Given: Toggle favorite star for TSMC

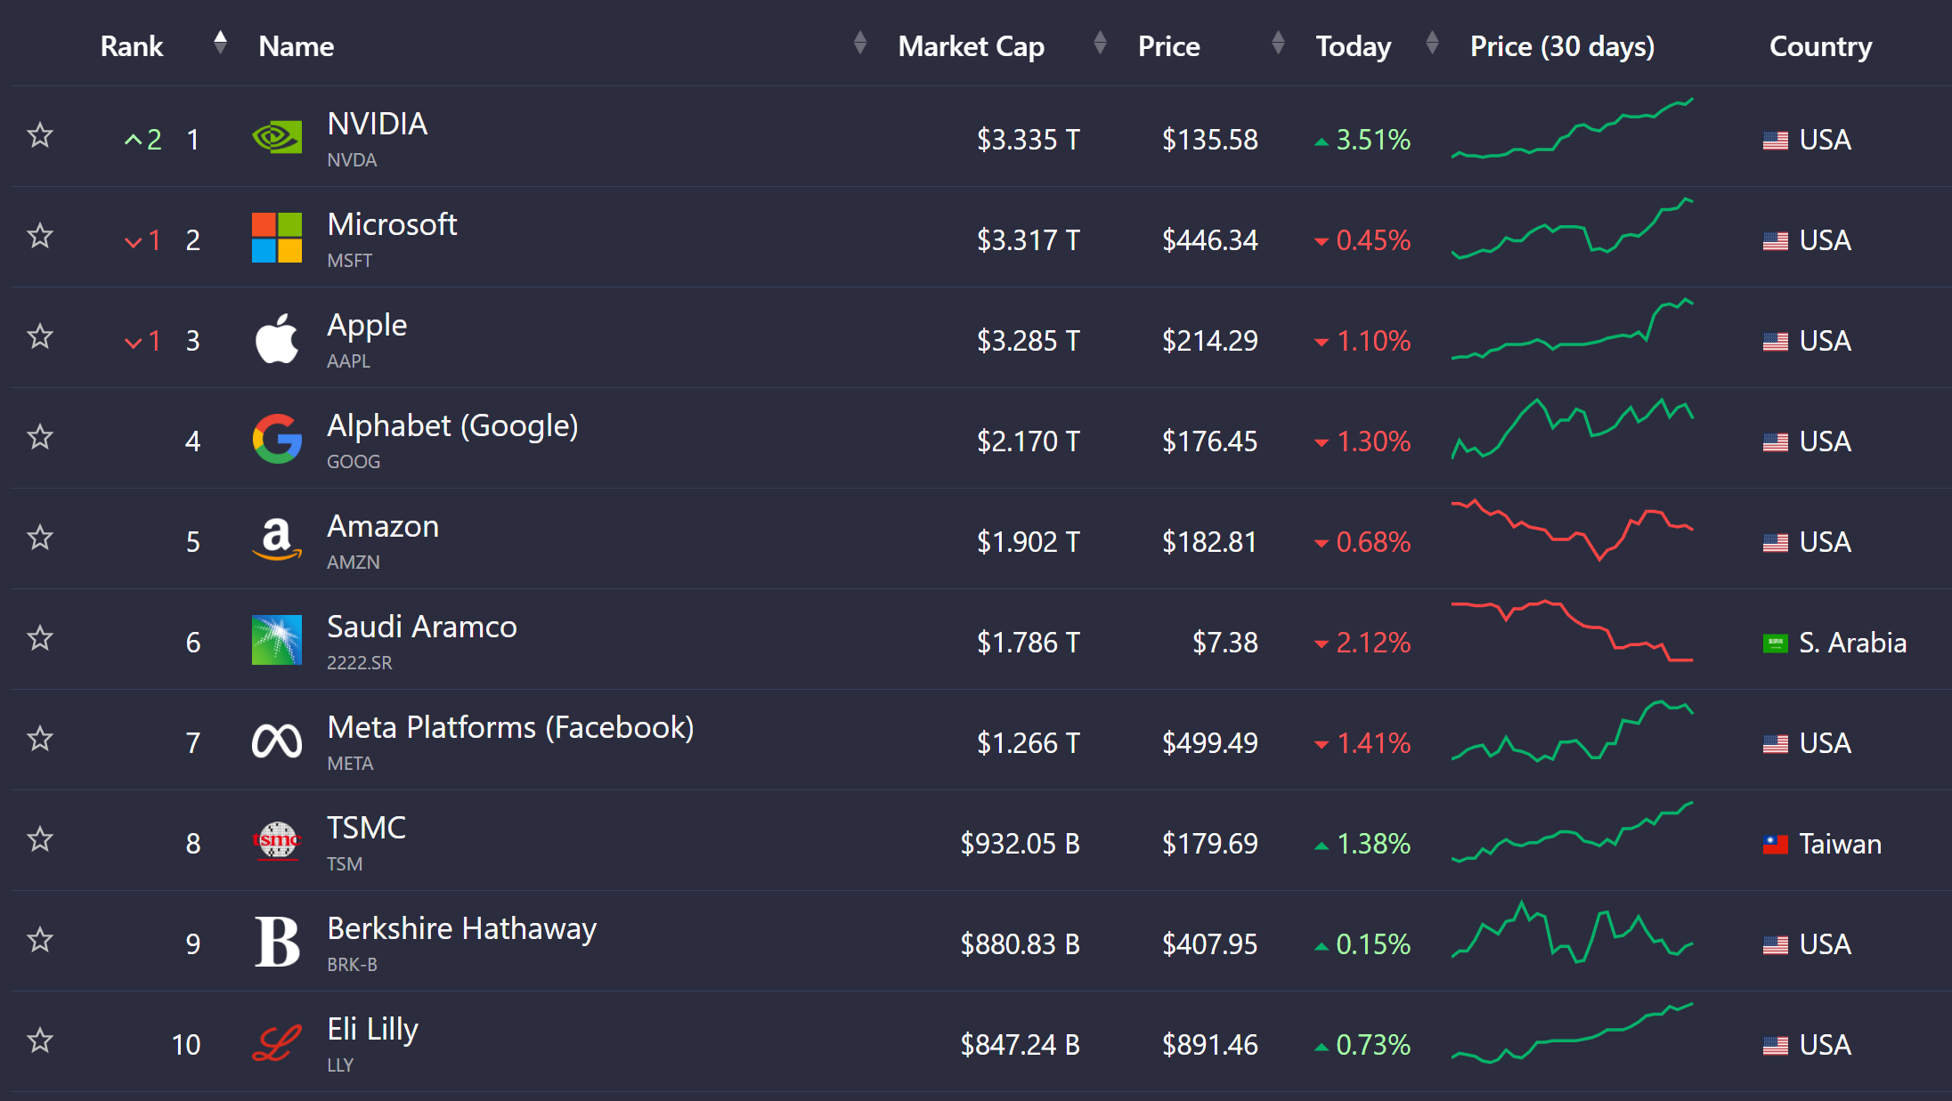Looking at the screenshot, I should tap(40, 840).
